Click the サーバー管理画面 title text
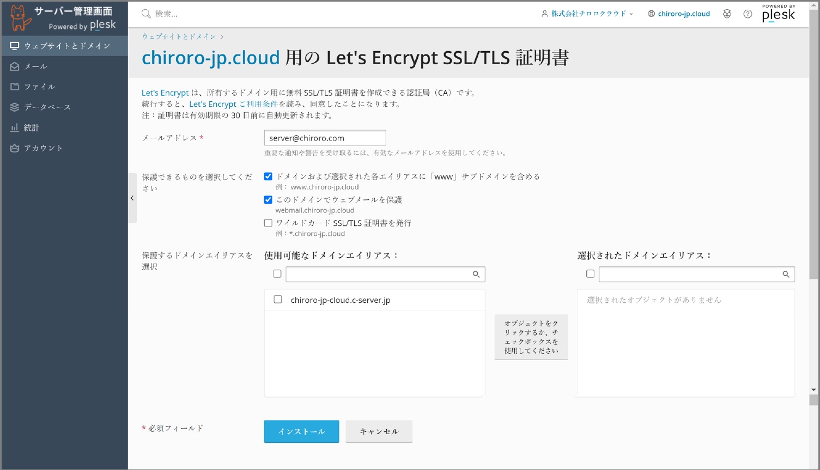Viewport: 820px width, 470px height. [74, 11]
